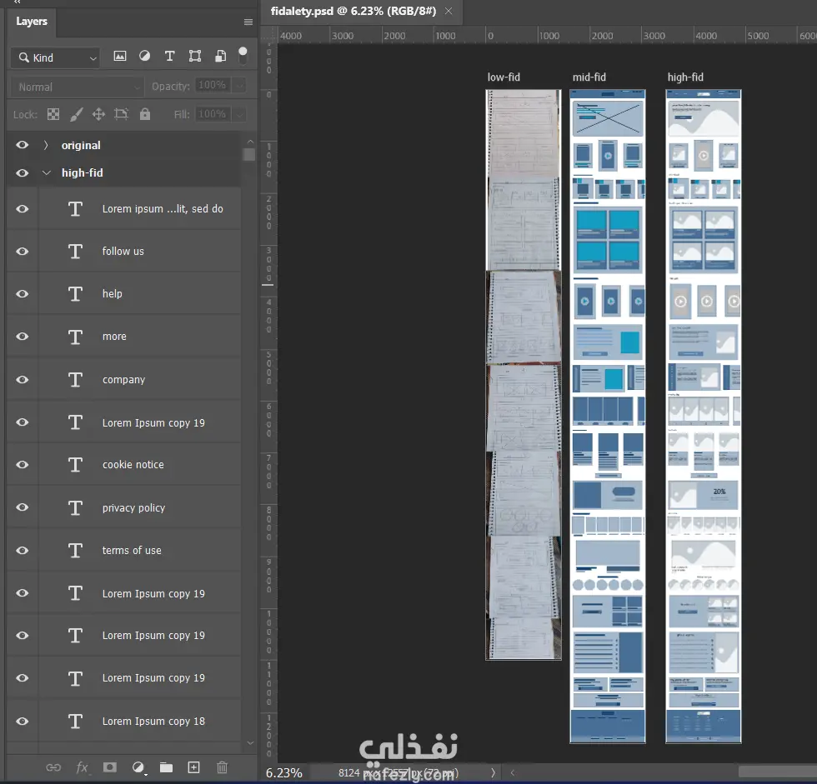
Task: Lock image pixels brush icon
Action: click(x=76, y=114)
